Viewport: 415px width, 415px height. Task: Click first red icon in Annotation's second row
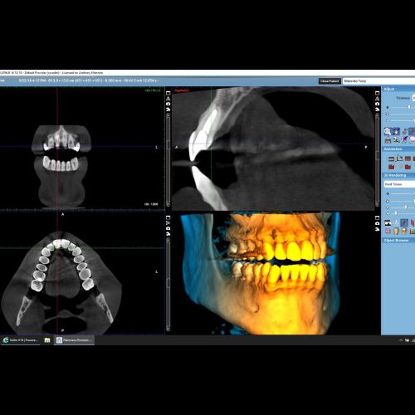tap(391, 167)
